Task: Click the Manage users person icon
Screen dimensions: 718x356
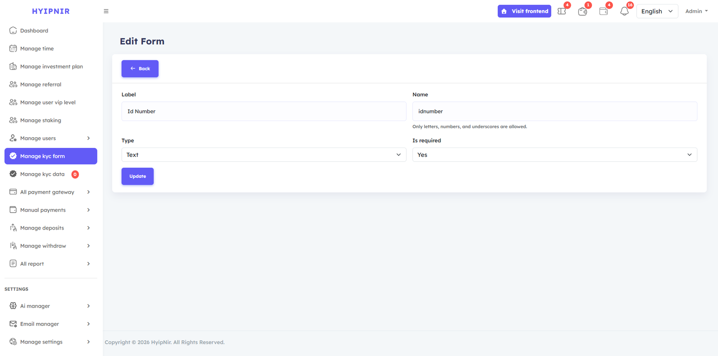Action: 13,138
